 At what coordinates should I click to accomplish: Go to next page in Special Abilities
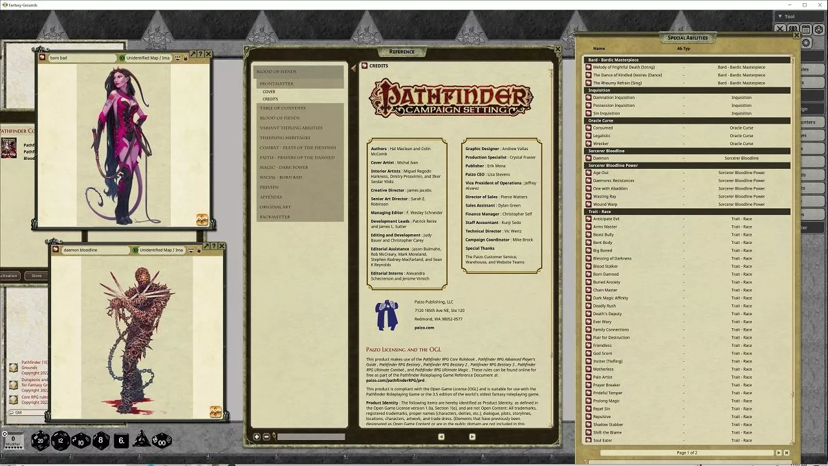(x=779, y=452)
